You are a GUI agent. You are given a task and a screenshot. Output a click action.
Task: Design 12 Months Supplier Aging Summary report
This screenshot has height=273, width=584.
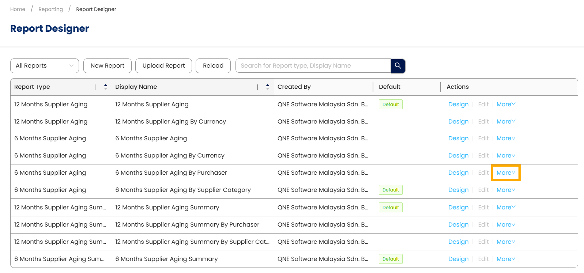point(458,207)
